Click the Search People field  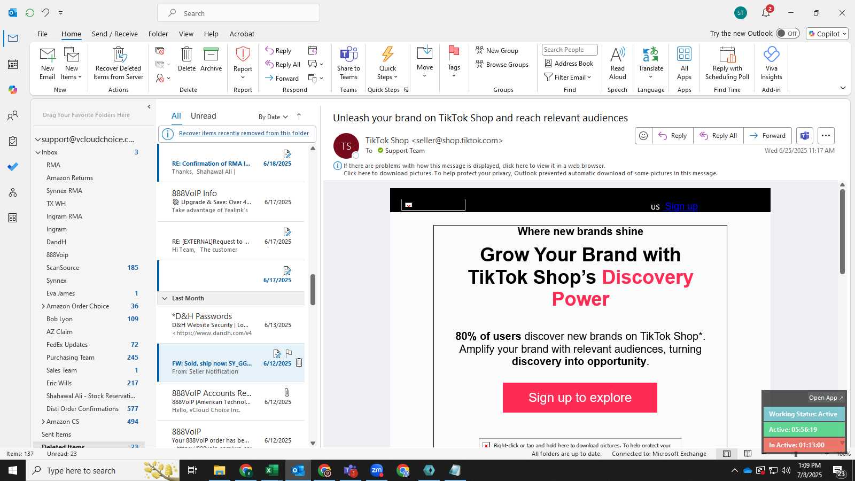pos(570,50)
